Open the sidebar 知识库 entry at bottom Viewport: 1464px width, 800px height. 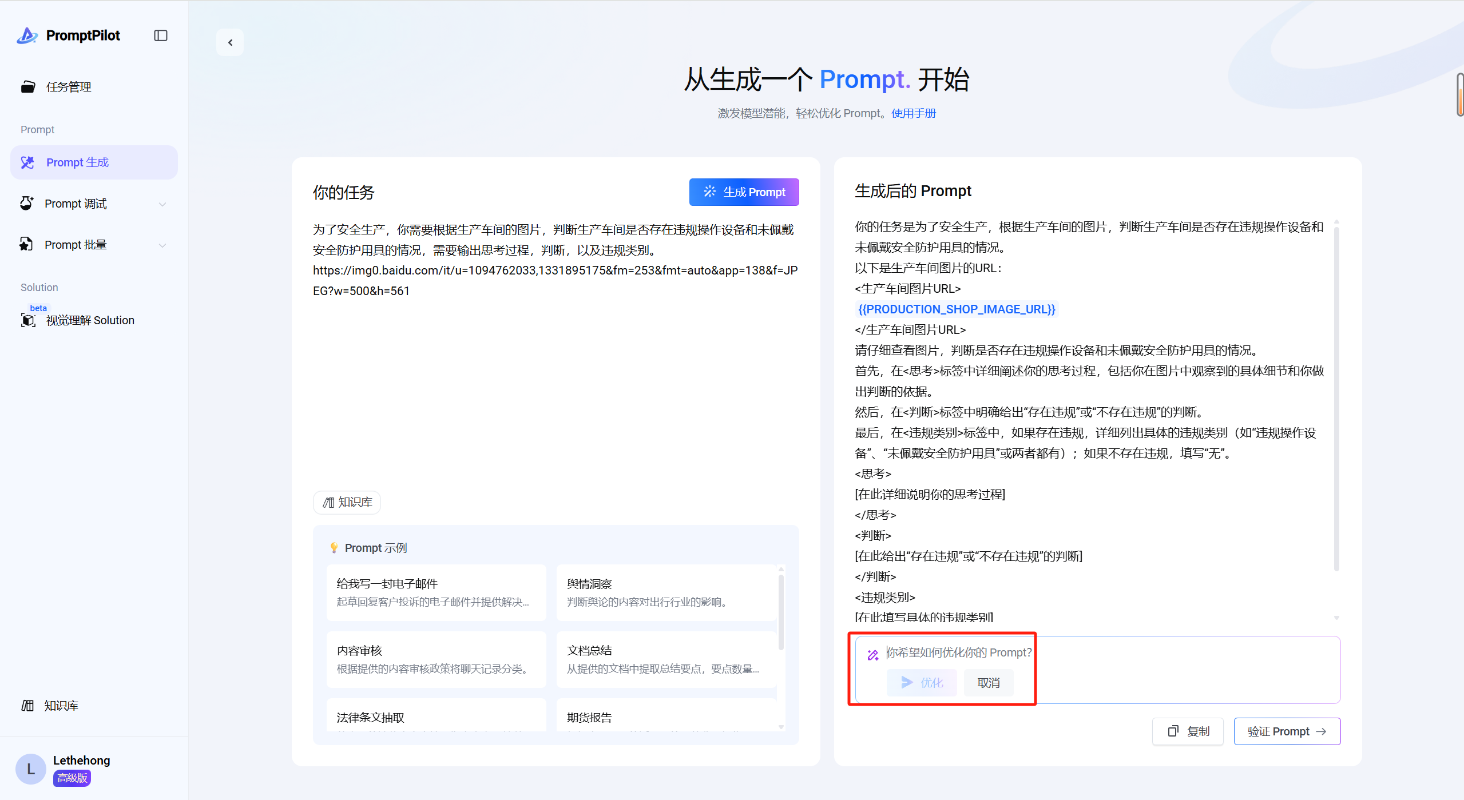tap(61, 706)
